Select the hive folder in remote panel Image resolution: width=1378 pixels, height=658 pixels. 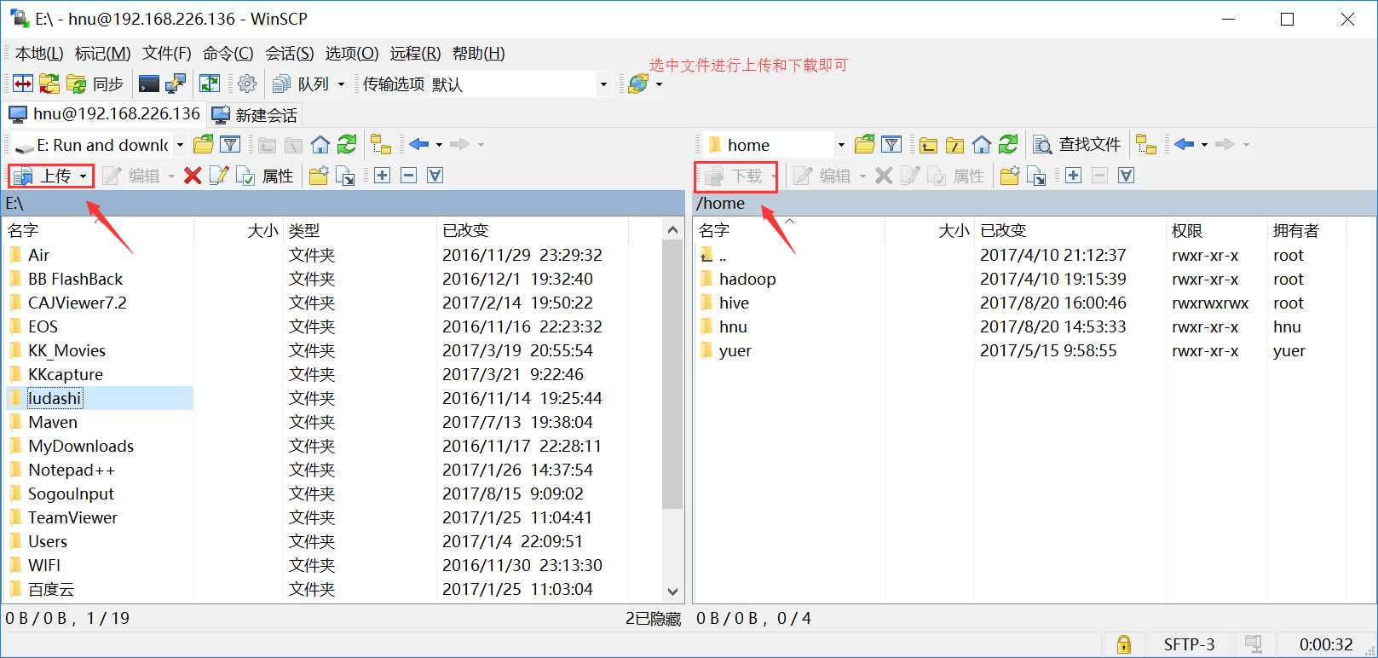tap(734, 303)
